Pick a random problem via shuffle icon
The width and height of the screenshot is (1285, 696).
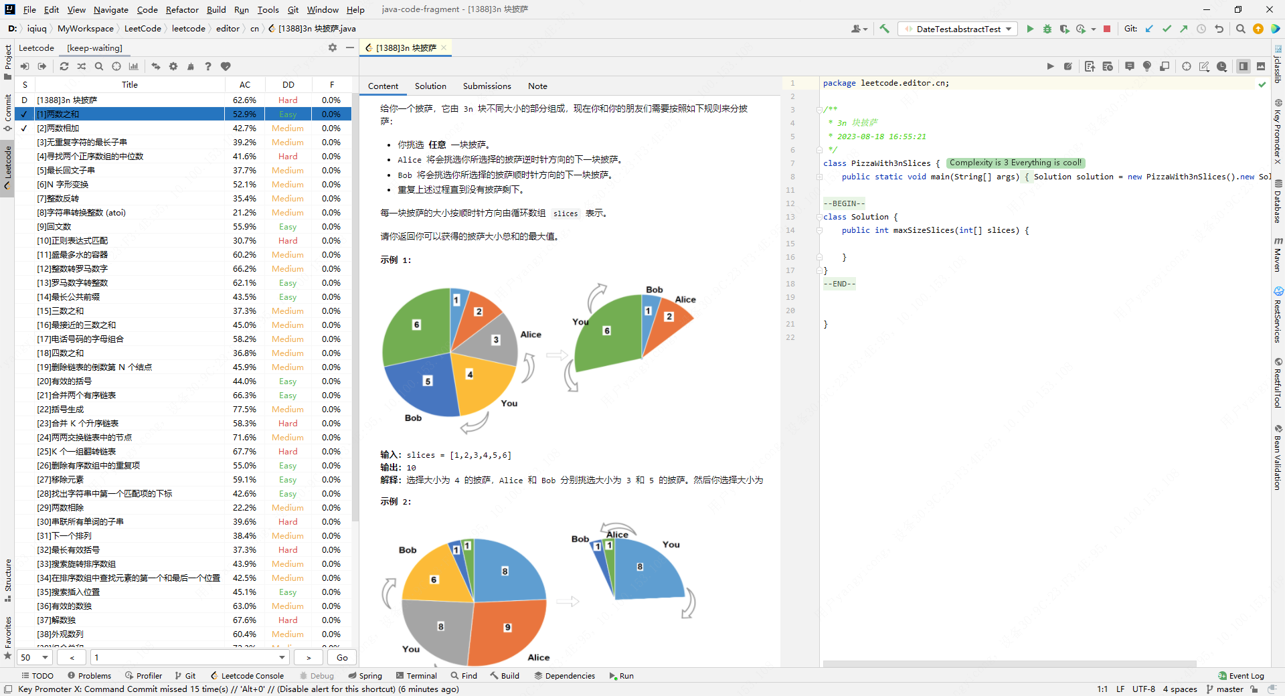coord(82,66)
